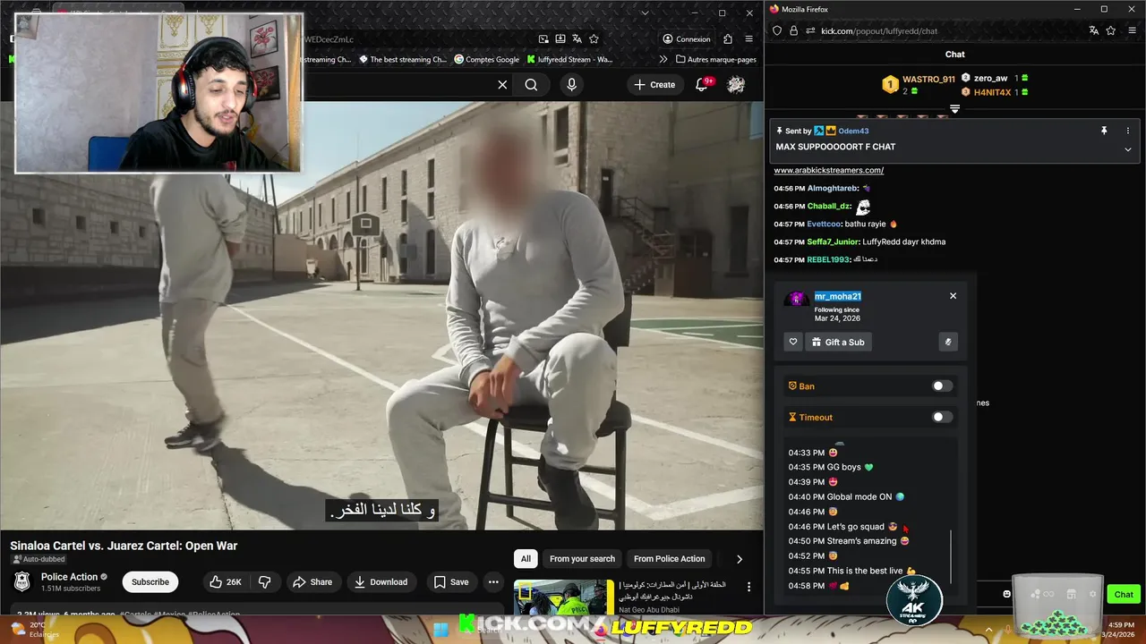The image size is (1146, 644).
Task: Click the green Chat send button
Action: click(x=1124, y=594)
